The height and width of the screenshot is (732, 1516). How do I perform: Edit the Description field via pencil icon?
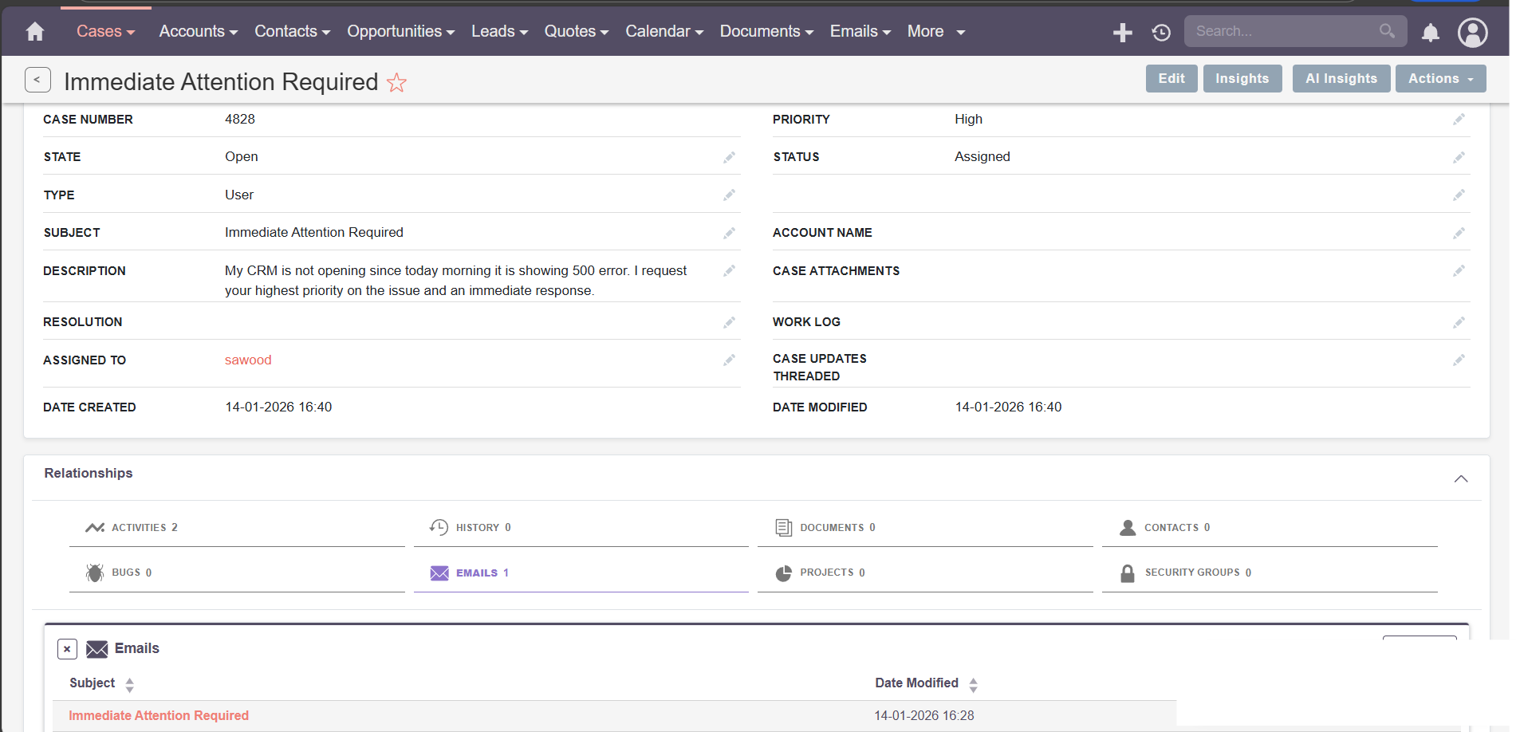[729, 271]
